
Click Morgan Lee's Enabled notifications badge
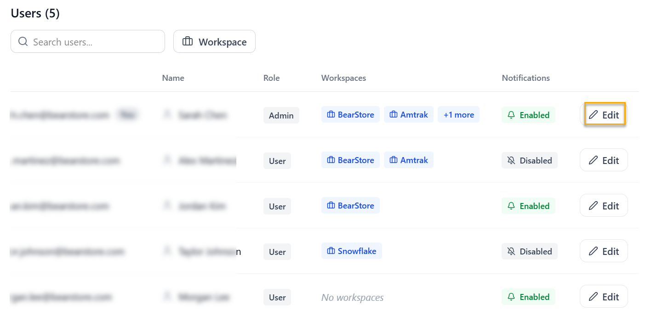[x=528, y=297]
